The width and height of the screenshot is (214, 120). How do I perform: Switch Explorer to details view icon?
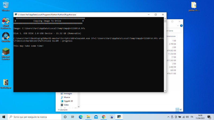pyautogui.click(x=177, y=110)
